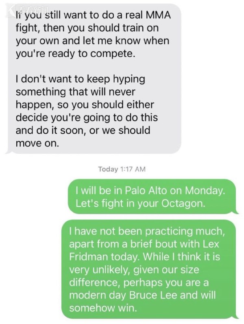Click the name "Bruce Lee" in message
Viewport: 244px width, 324px height.
153,295
